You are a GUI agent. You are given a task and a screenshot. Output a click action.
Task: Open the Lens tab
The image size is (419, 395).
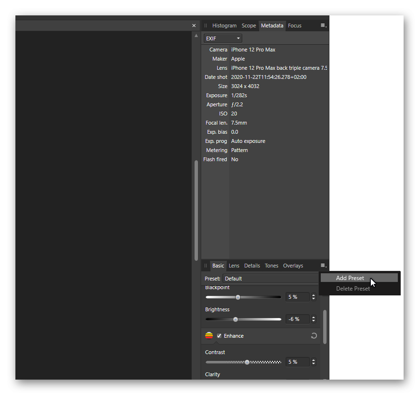(x=234, y=266)
